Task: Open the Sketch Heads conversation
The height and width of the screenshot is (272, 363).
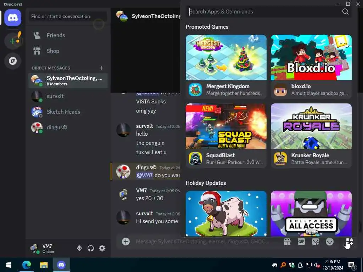Action: click(x=68, y=112)
